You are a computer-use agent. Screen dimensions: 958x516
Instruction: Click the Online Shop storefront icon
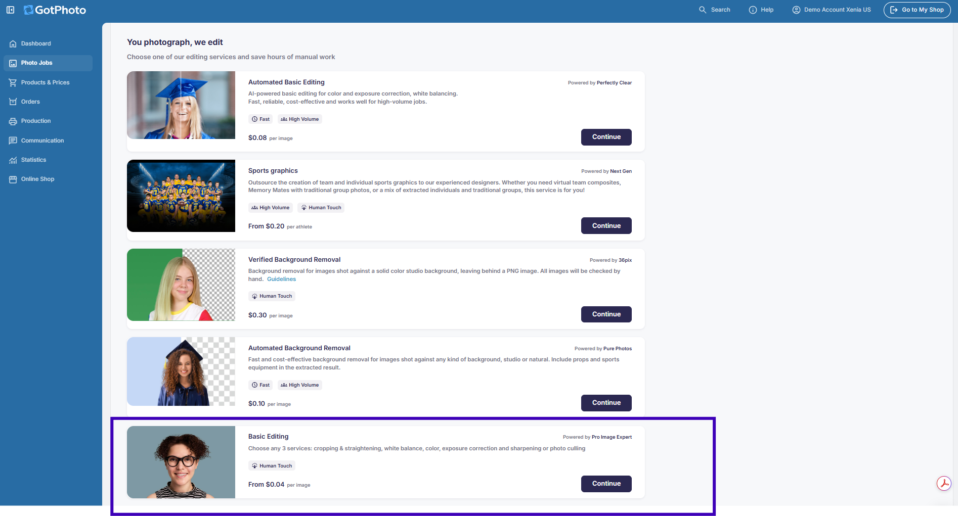pyautogui.click(x=13, y=179)
